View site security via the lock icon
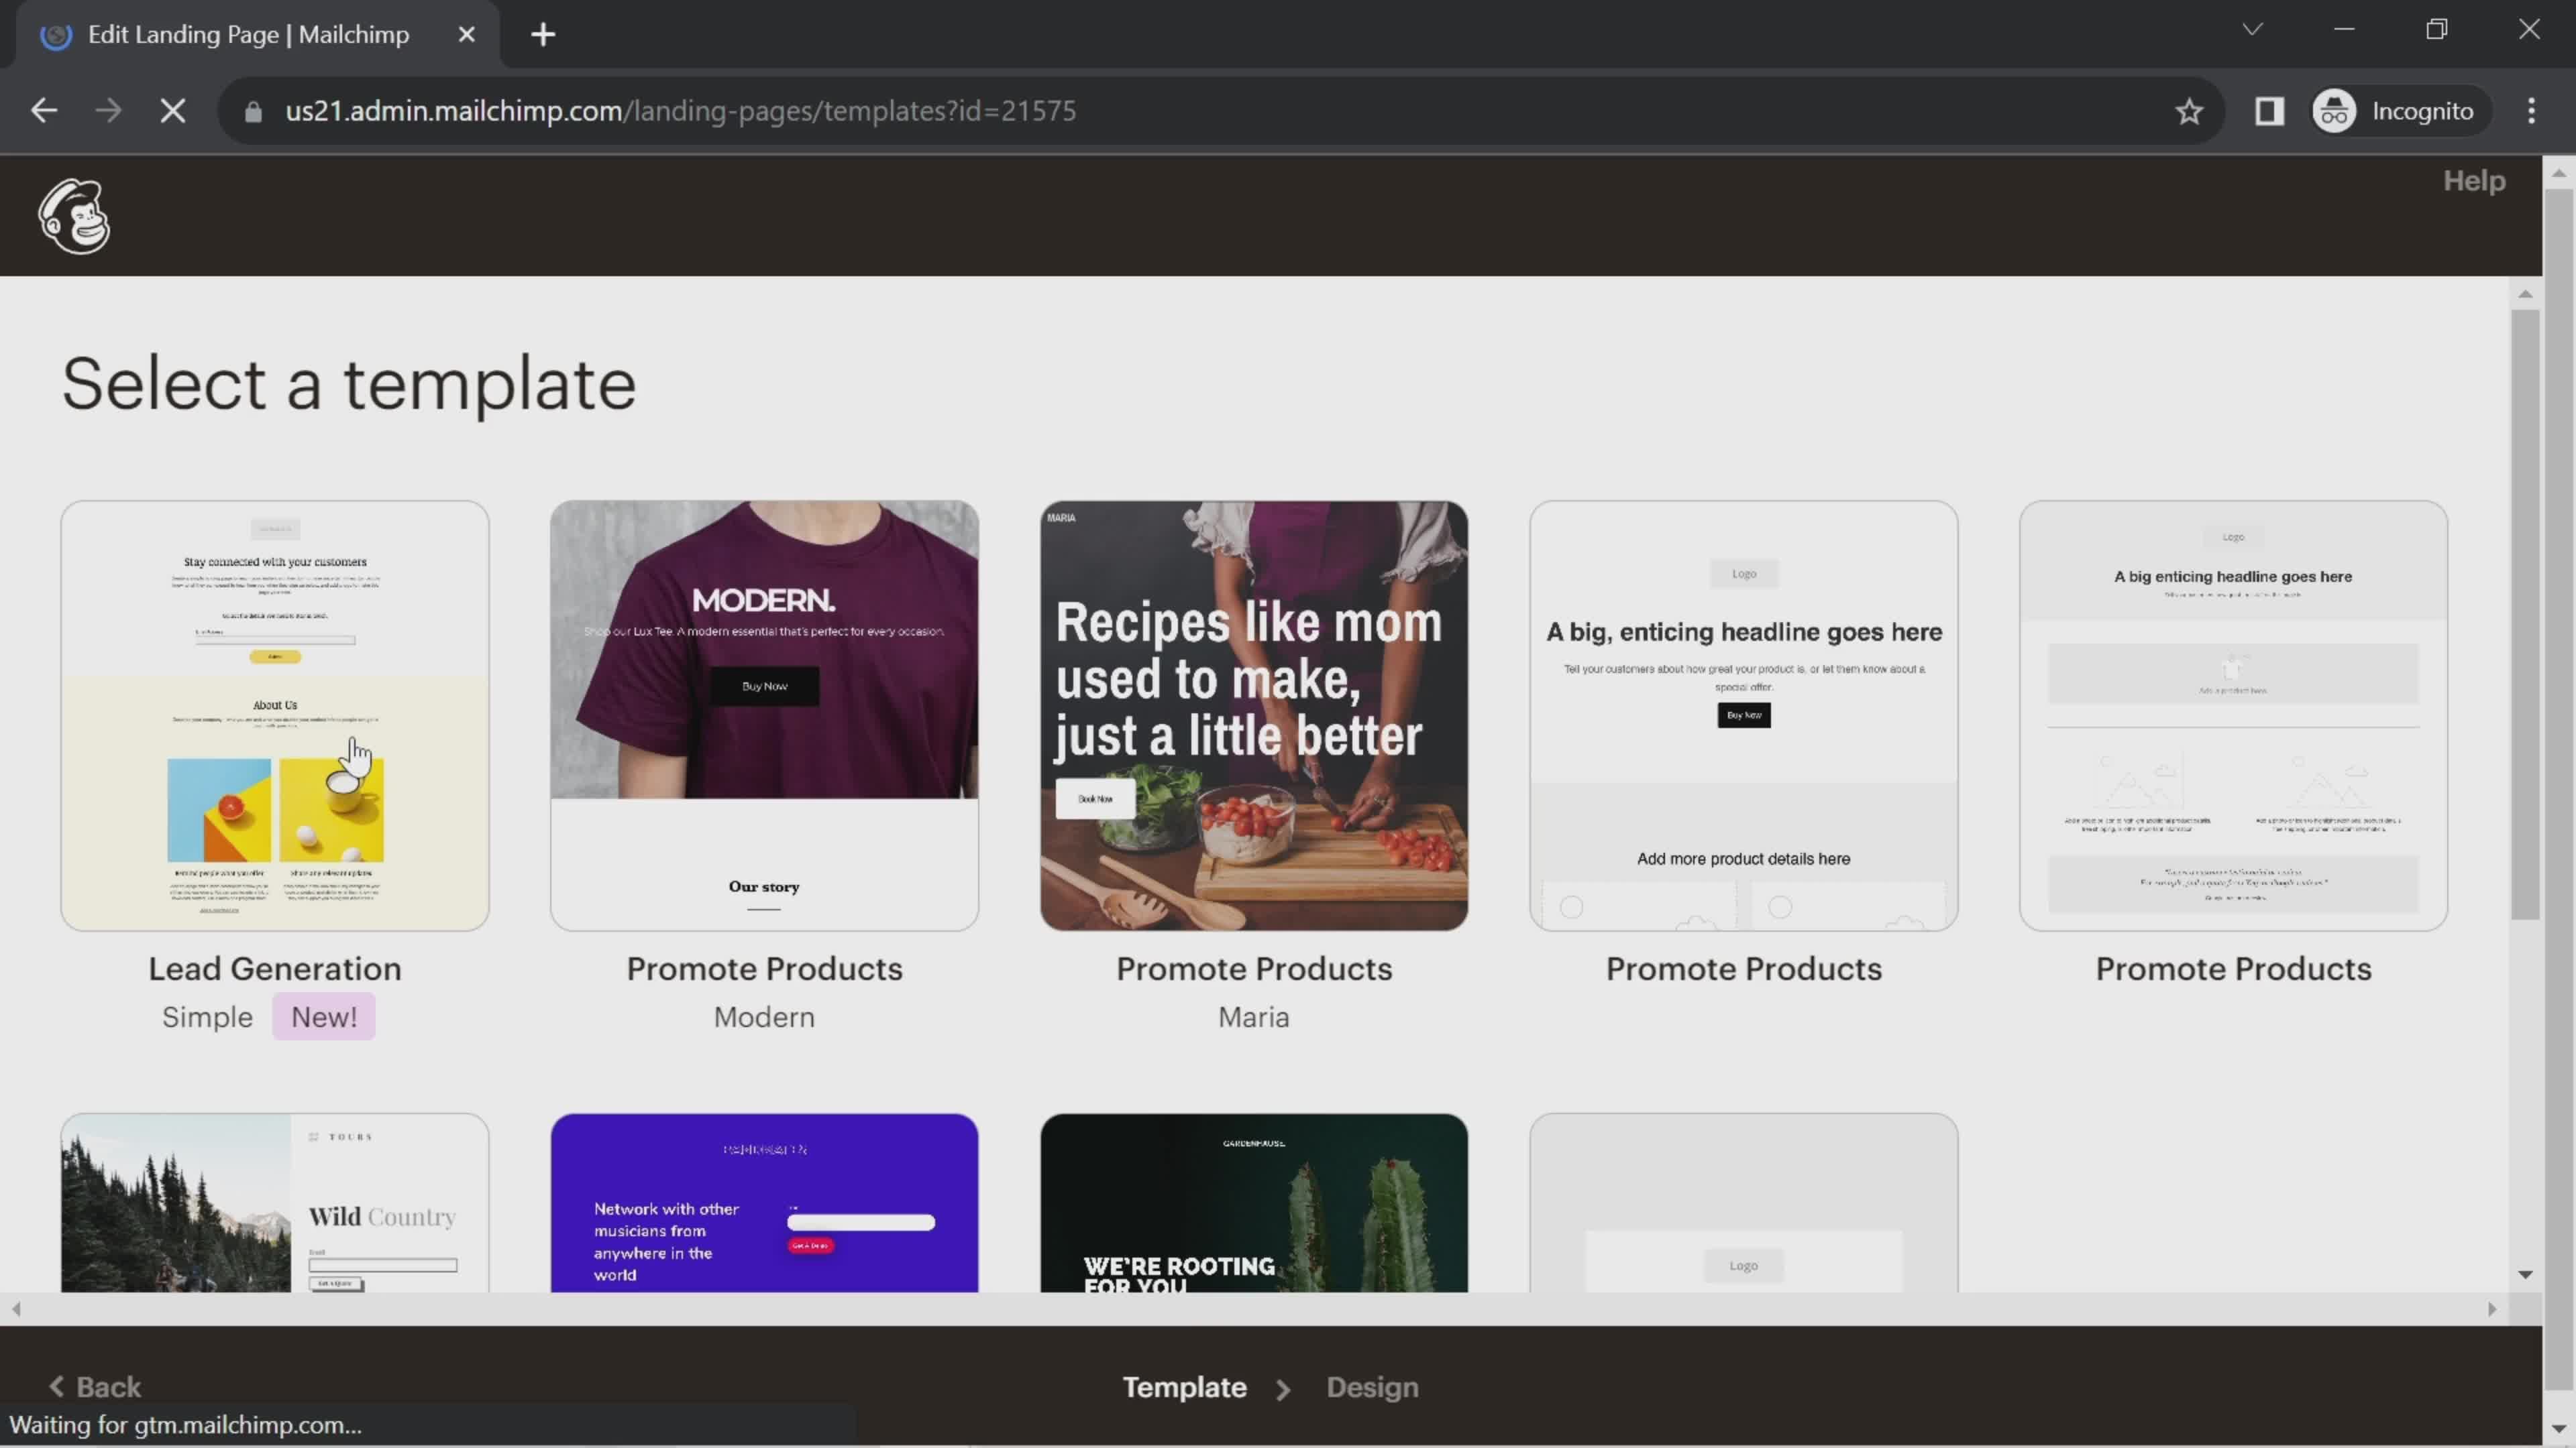 tap(253, 111)
